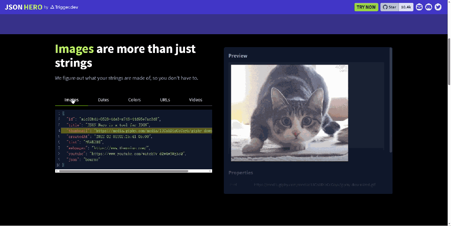Open the Twitter bird icon link
This screenshot has width=451, height=226.
pos(438,7)
